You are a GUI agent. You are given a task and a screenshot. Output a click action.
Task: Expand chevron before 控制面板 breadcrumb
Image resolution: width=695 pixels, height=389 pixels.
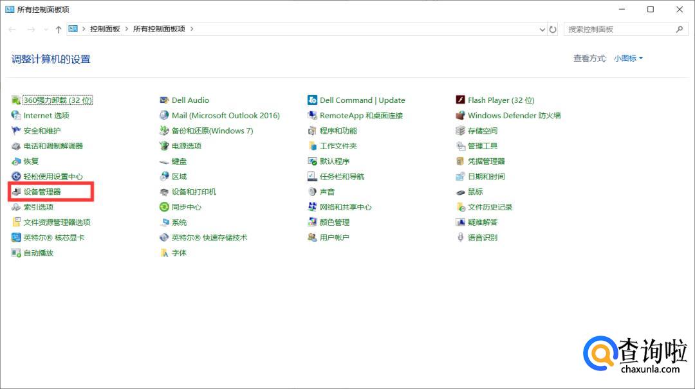[84, 29]
